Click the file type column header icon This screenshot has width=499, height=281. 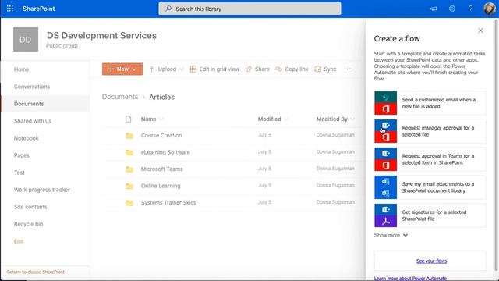(128, 119)
